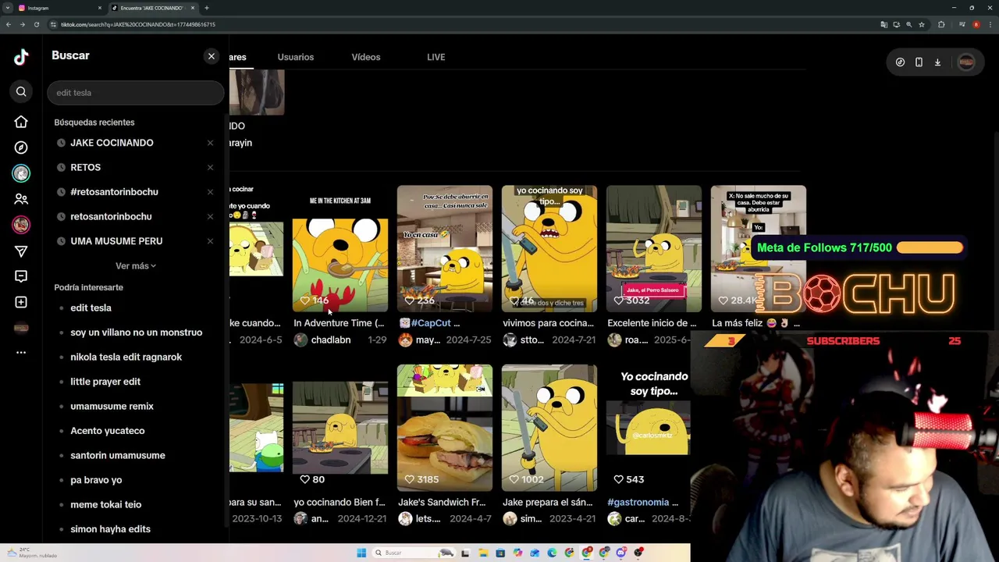Open the Explore compass icon in the TikTok sidebar
The width and height of the screenshot is (999, 562).
point(21,148)
